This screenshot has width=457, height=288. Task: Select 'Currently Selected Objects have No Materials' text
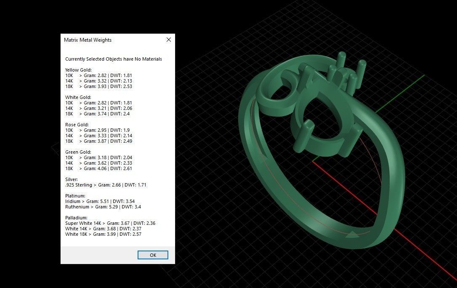point(113,59)
